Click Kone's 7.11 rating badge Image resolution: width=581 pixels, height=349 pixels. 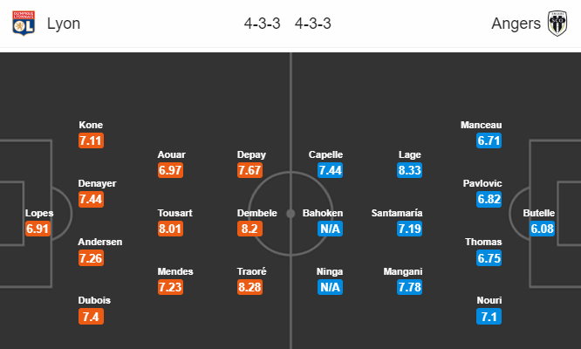91,141
